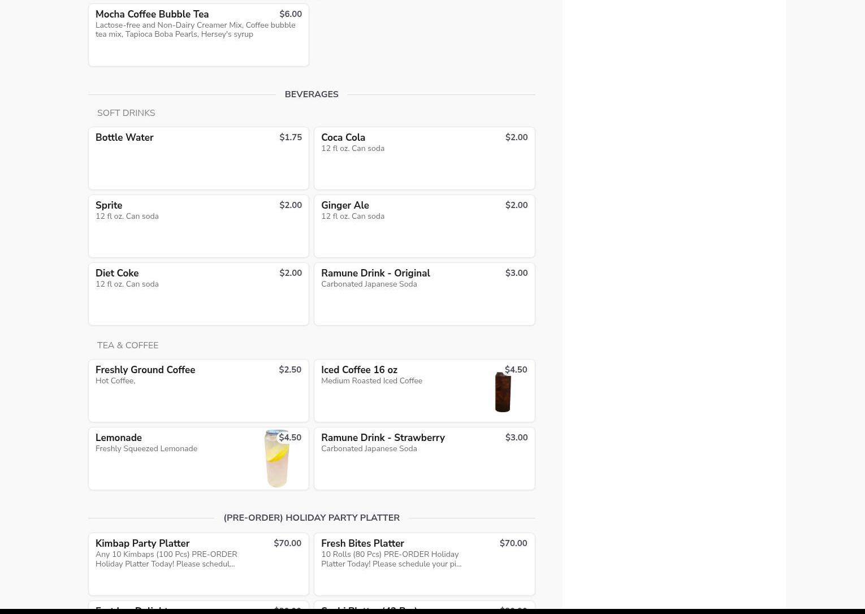
Task: Open the Fresh Bites Platter item
Action: [x=425, y=564]
